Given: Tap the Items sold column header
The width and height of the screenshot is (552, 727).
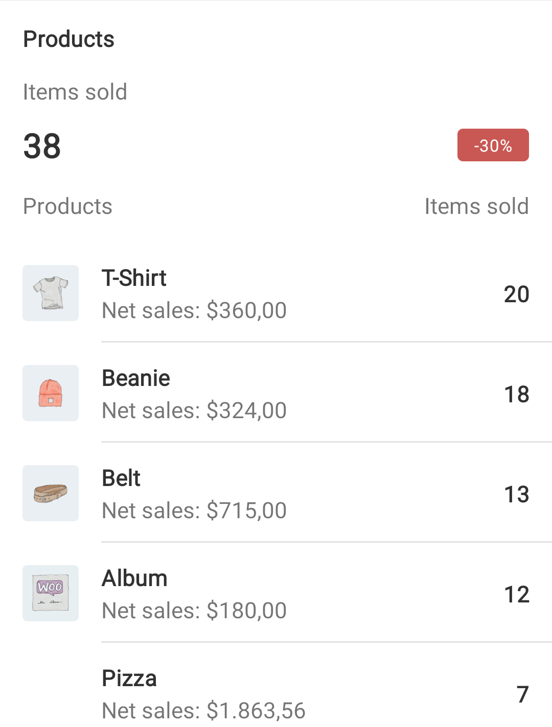Looking at the screenshot, I should pos(476,207).
